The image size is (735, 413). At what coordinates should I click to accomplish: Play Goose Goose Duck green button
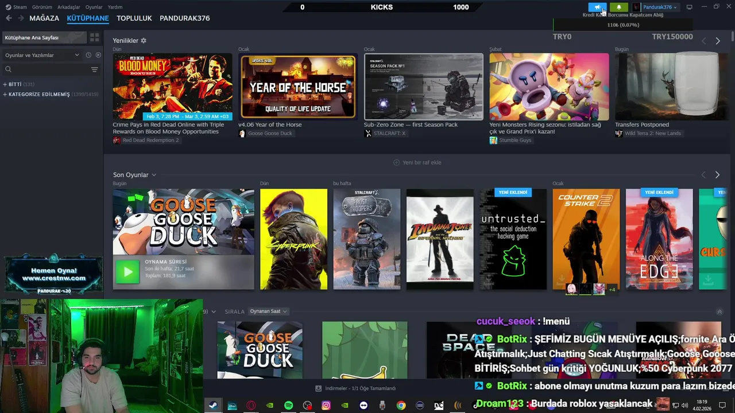tap(127, 272)
